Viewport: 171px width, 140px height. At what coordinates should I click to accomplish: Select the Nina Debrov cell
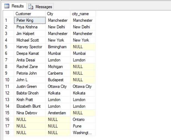point(30,113)
